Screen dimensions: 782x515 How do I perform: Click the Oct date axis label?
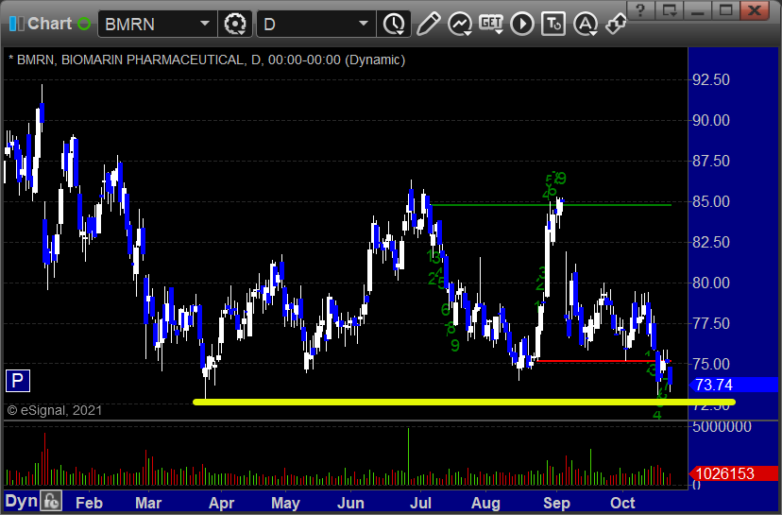[x=622, y=503]
